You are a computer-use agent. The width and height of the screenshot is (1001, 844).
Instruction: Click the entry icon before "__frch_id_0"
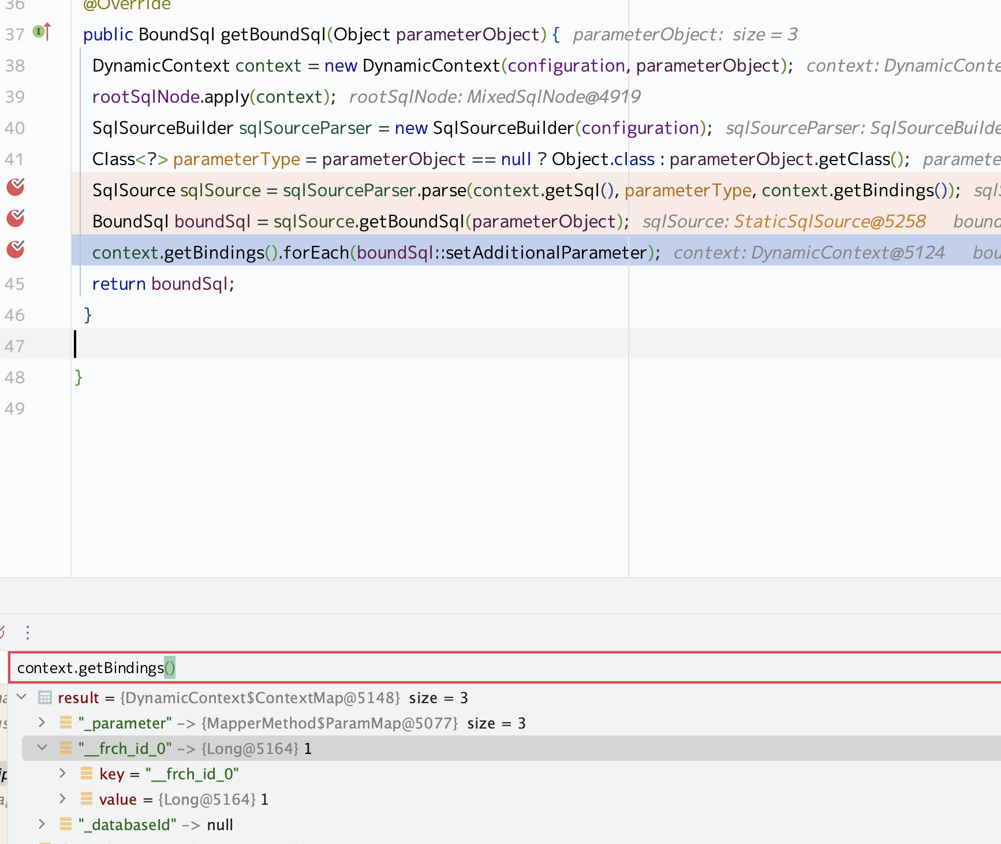coord(66,748)
